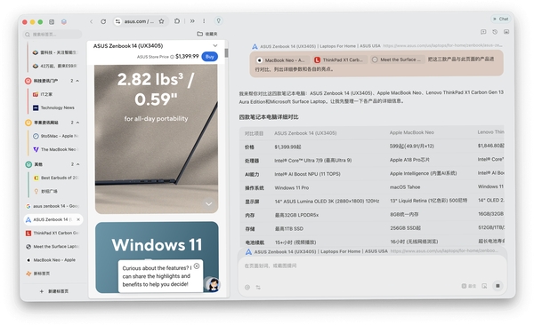Click the green 其他 group icon
The image size is (534, 325).
pos(28,164)
